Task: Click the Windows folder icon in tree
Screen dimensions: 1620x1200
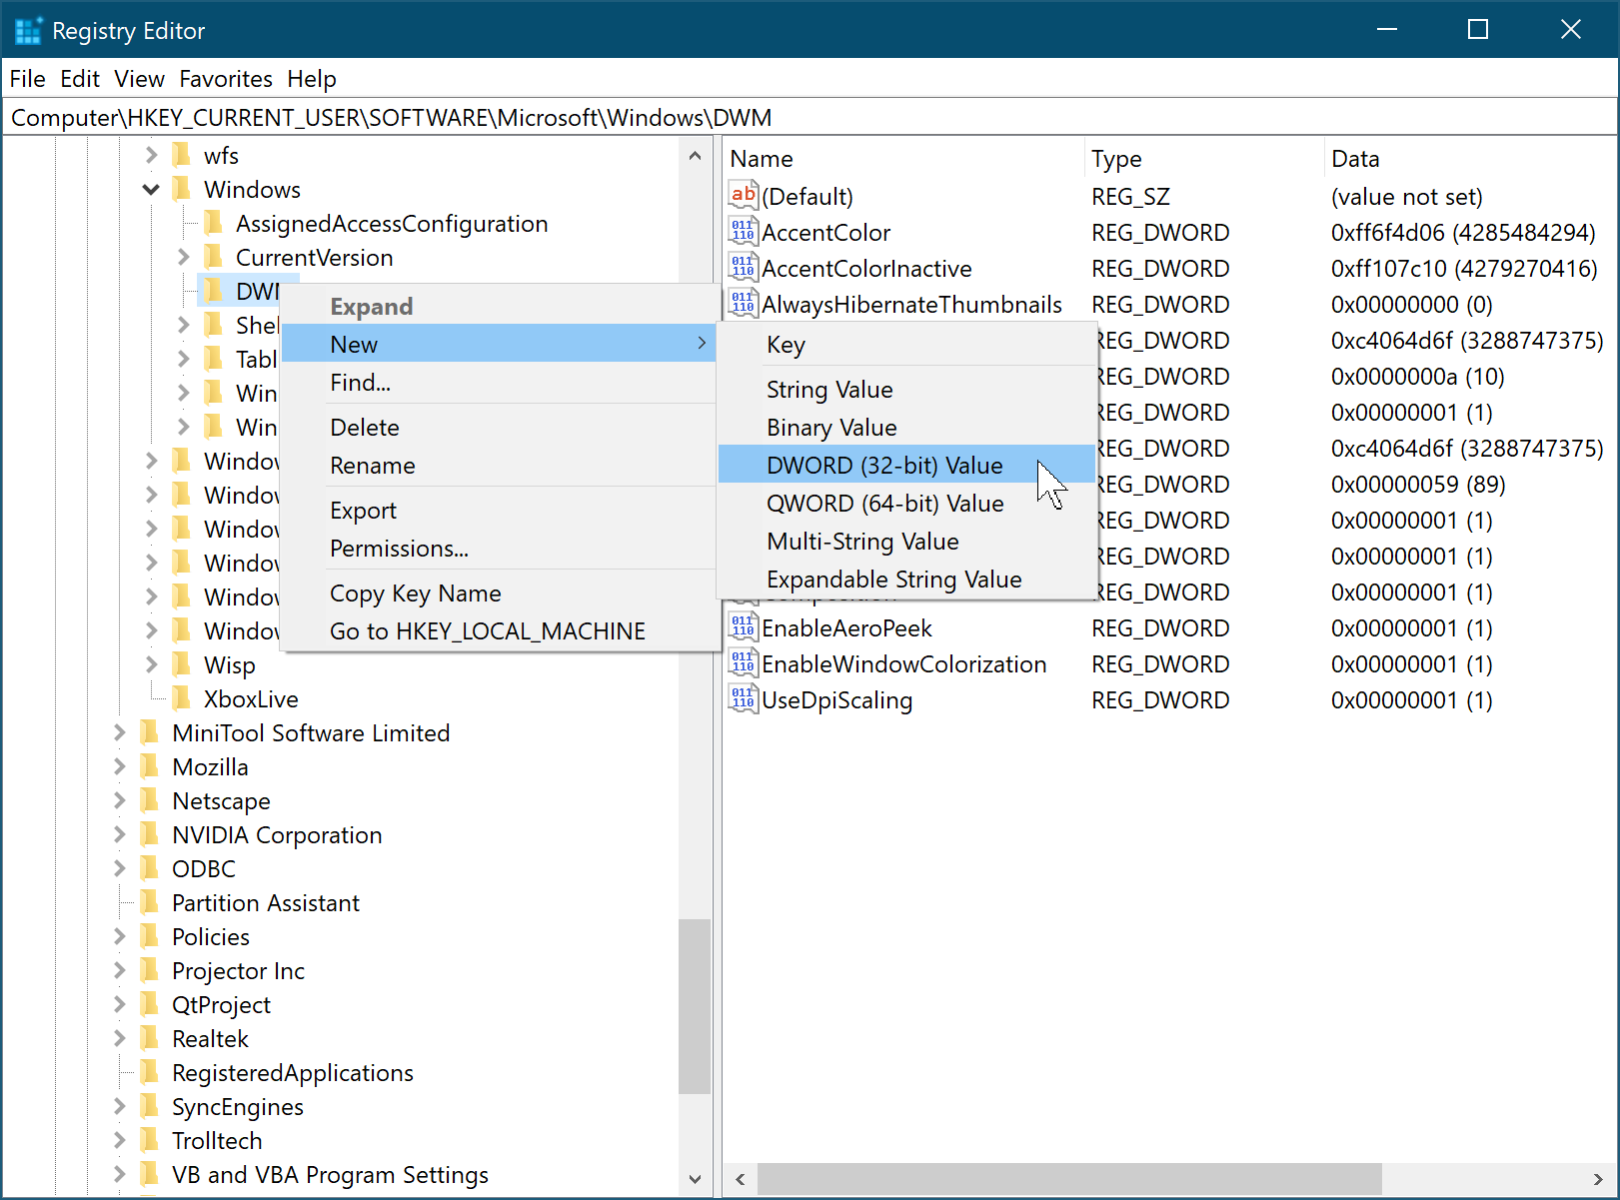Action: click(x=182, y=189)
